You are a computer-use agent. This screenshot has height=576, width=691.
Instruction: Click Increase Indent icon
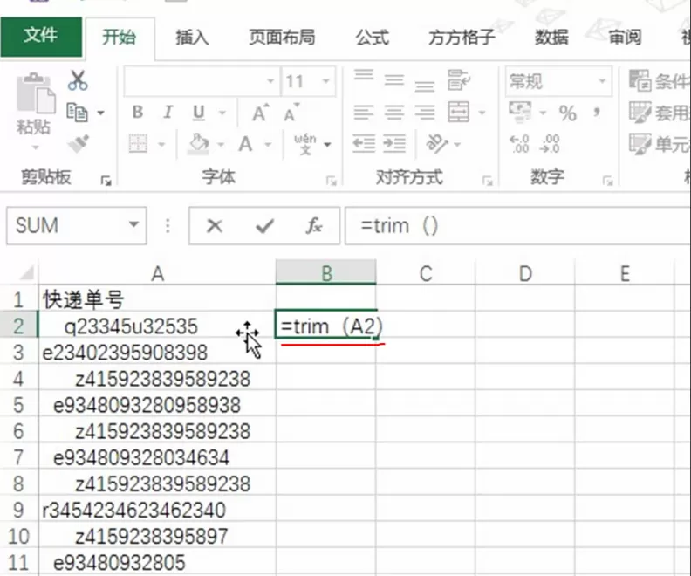tap(394, 144)
